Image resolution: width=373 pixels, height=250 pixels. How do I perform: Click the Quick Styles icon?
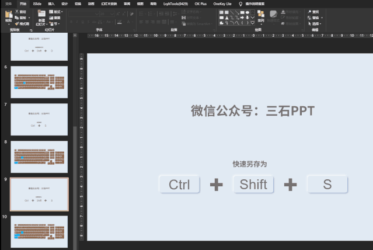(273, 14)
